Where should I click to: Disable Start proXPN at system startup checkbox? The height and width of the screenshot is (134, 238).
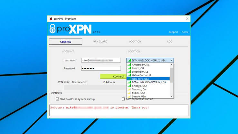click(x=57, y=99)
